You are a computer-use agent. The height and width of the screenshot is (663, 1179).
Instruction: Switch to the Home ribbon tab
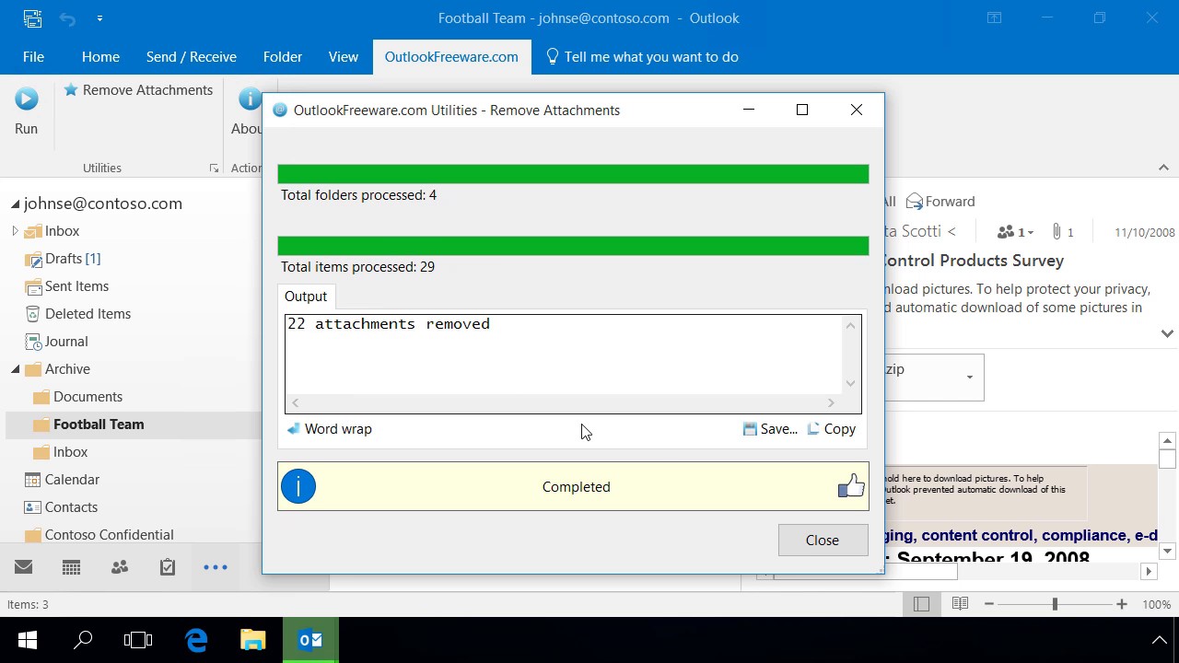tap(100, 57)
